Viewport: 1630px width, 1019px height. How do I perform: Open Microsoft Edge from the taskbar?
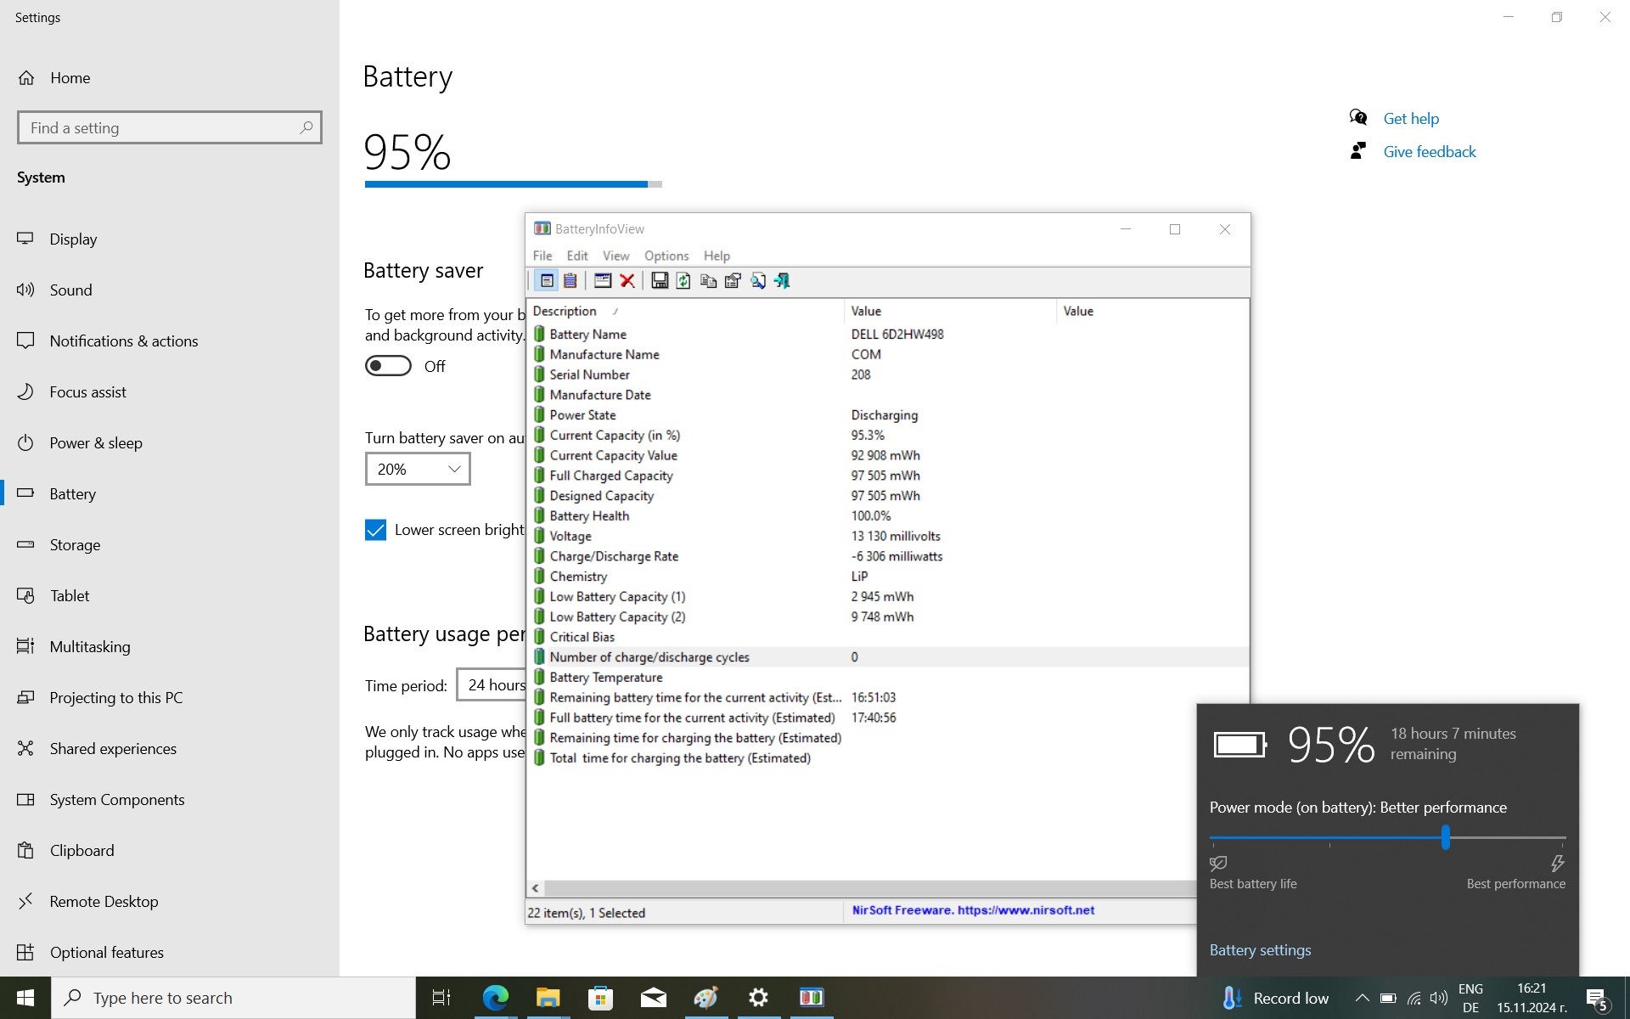[495, 998]
